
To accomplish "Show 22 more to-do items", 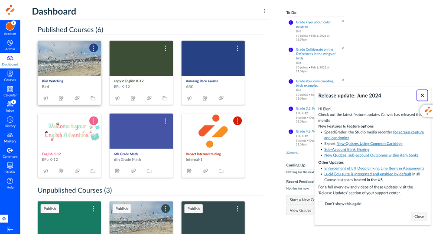I will [x=293, y=153].
